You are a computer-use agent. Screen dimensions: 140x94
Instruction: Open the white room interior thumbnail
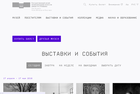click(56, 88)
